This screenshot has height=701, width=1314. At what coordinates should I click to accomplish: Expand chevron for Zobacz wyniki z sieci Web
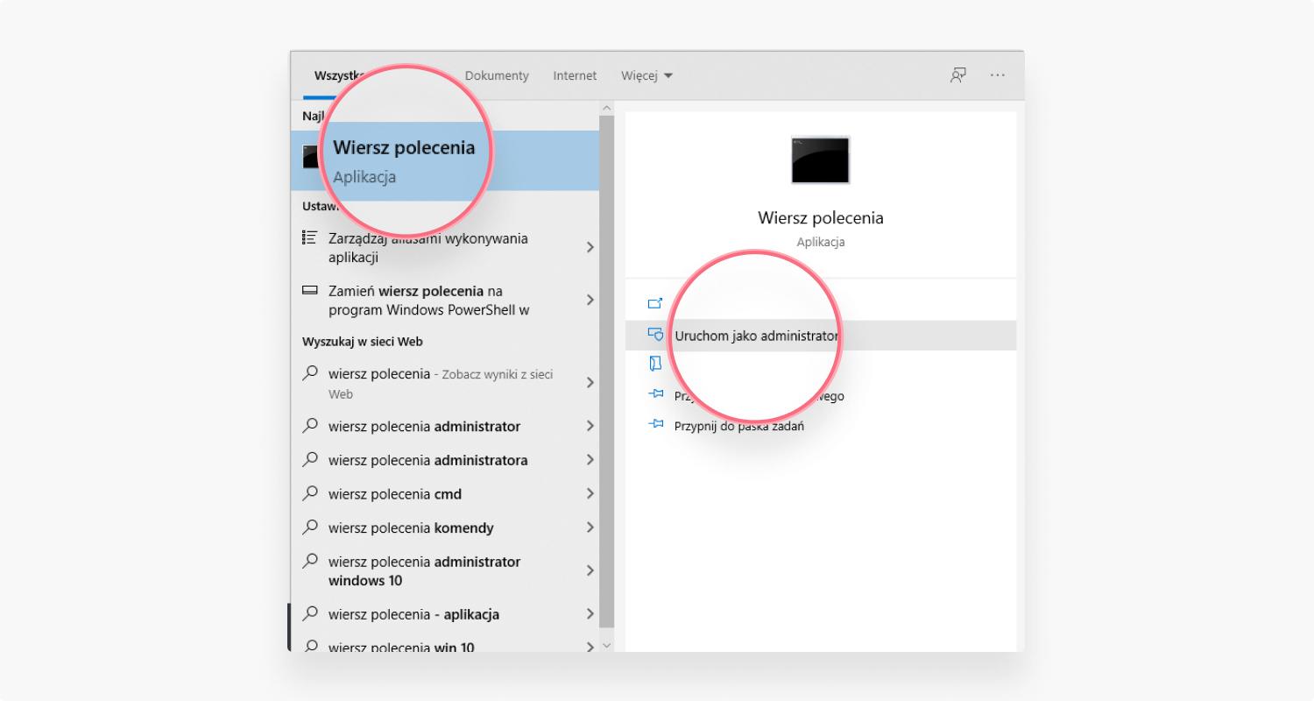pos(590,383)
